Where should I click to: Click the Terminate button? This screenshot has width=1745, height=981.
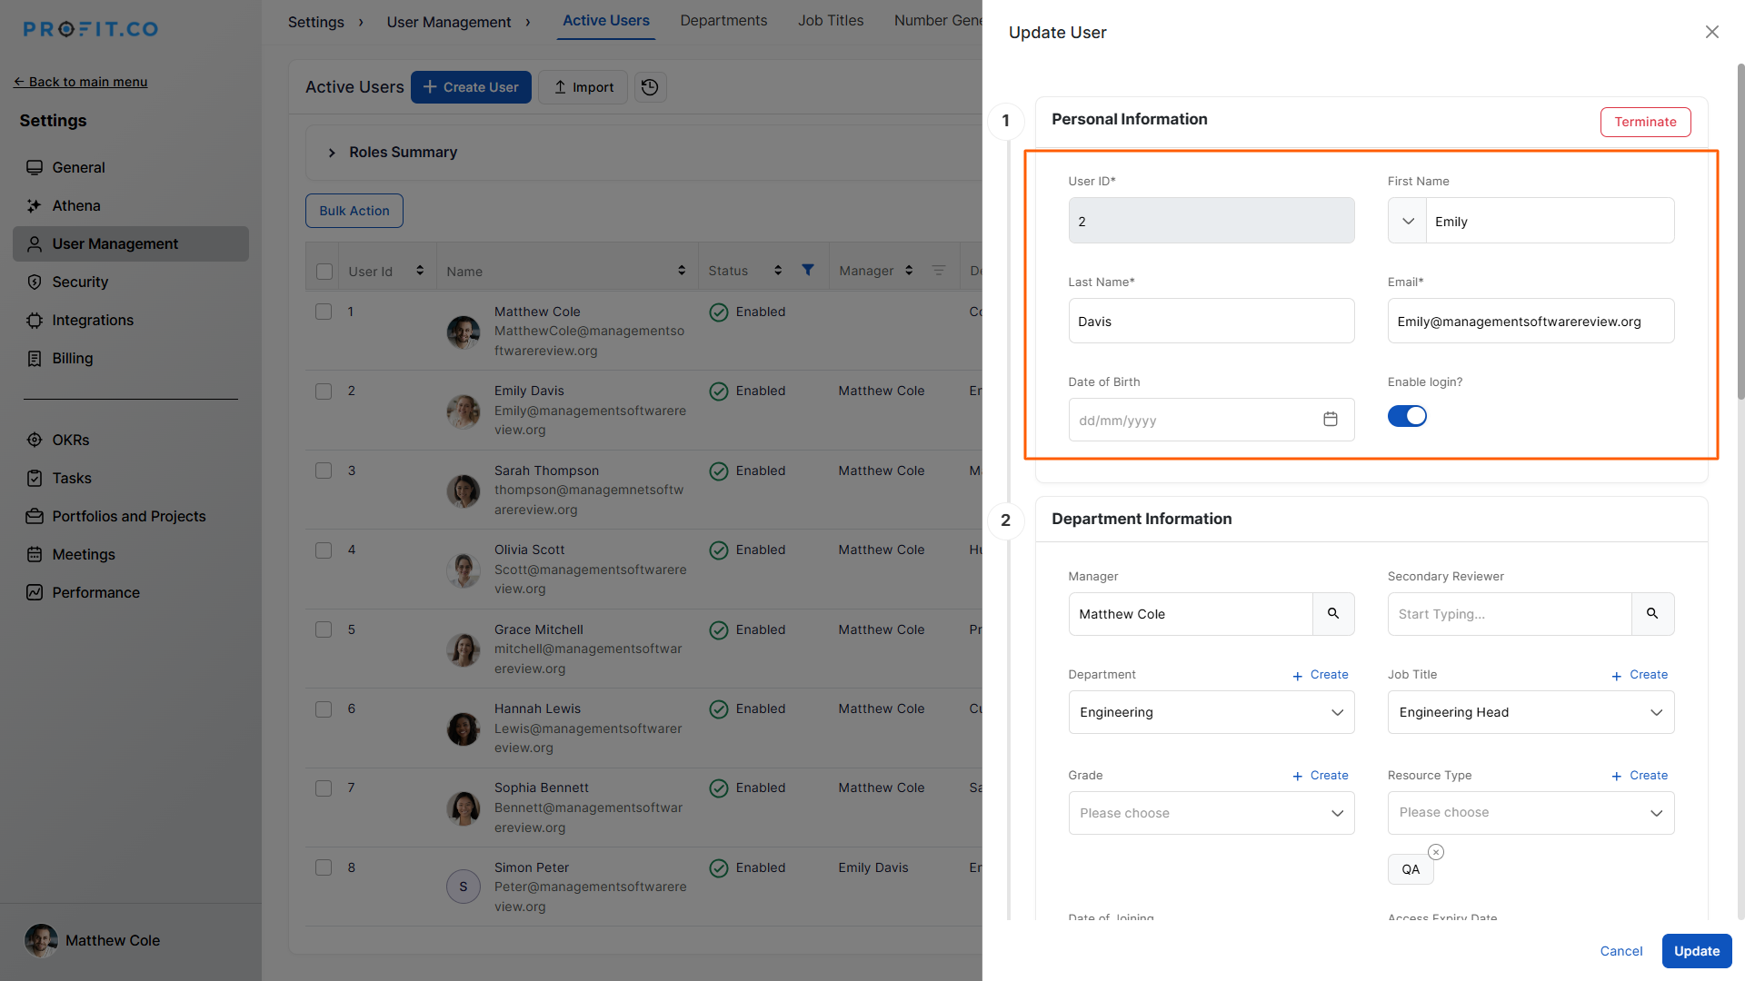(x=1644, y=122)
